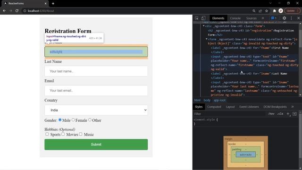Select the app-root breadcrumb
The width and height of the screenshot is (302, 170).
219,100
